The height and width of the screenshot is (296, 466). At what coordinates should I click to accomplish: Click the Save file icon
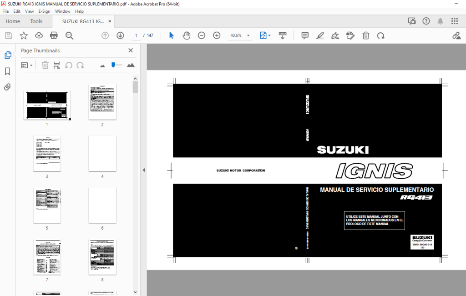pyautogui.click(x=9, y=35)
